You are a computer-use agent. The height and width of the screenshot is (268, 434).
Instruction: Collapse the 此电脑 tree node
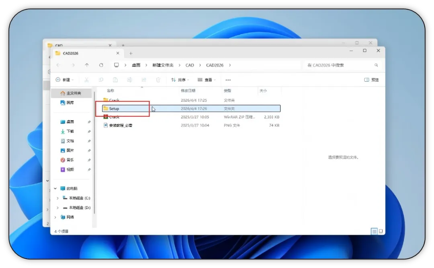pos(55,188)
